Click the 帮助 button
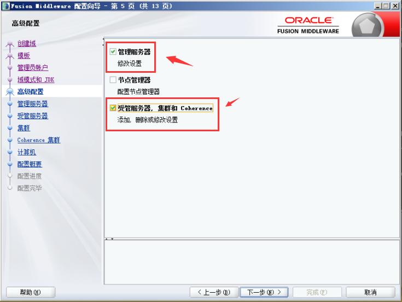The width and height of the screenshot is (402, 302). 31,292
